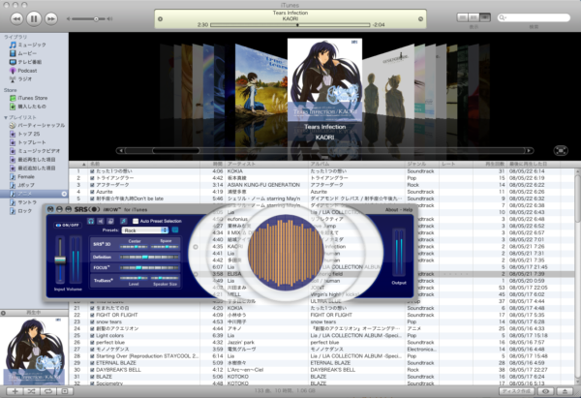Toggle the SRS iWOW ON/OFF switch
The image size is (581, 398).
[x=67, y=225]
